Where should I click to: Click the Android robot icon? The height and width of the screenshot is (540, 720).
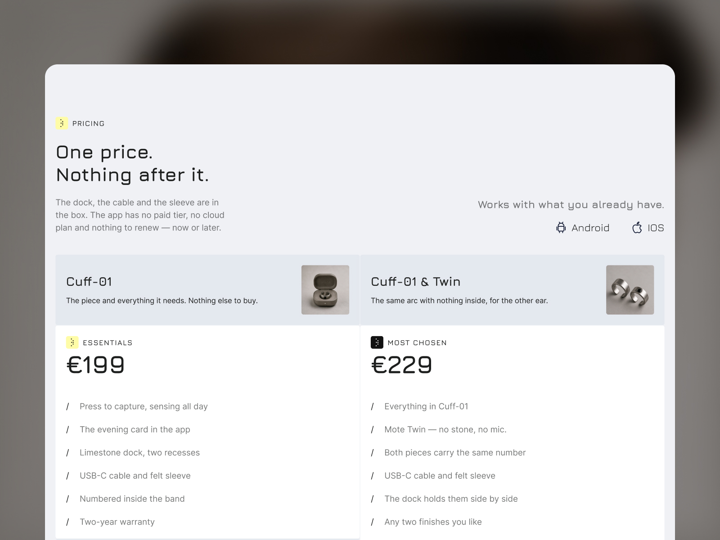pyautogui.click(x=561, y=228)
